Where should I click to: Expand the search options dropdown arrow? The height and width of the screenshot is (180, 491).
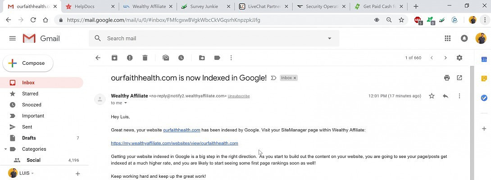pos(330,39)
